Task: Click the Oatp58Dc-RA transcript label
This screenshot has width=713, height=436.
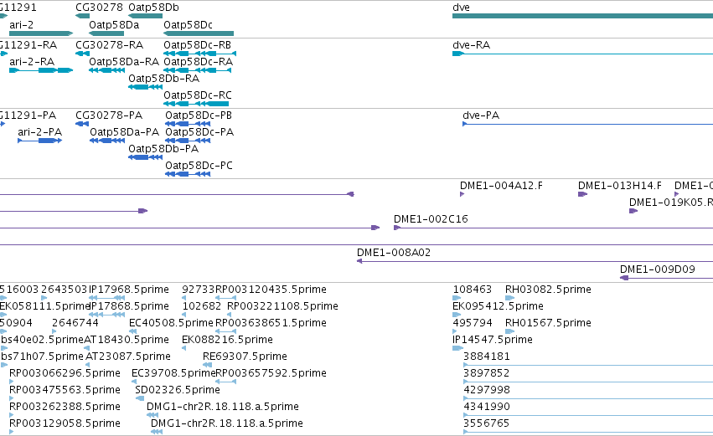Action: pyautogui.click(x=198, y=61)
